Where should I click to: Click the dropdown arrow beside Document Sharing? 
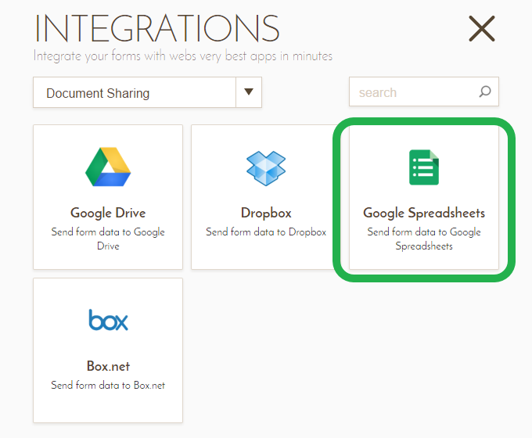pos(249,92)
